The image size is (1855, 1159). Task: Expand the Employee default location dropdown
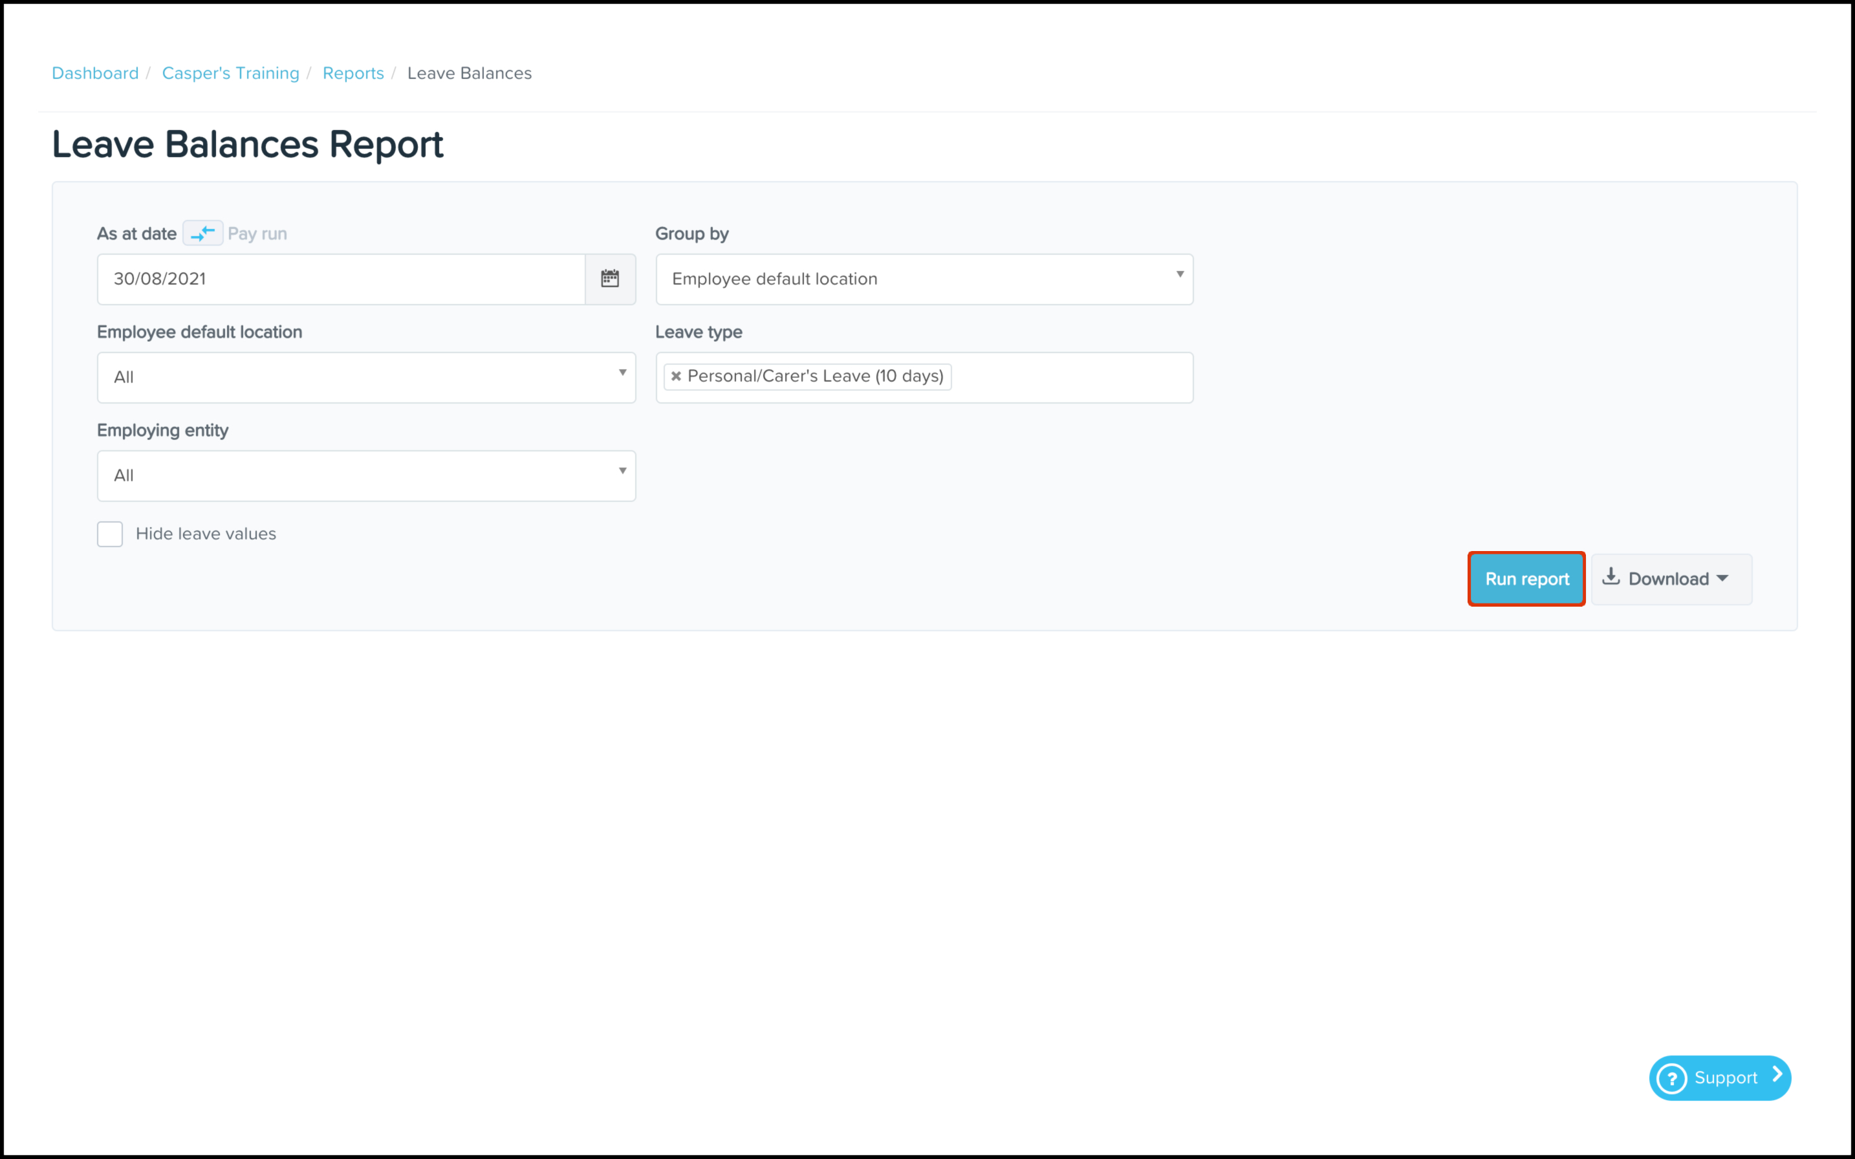point(366,377)
